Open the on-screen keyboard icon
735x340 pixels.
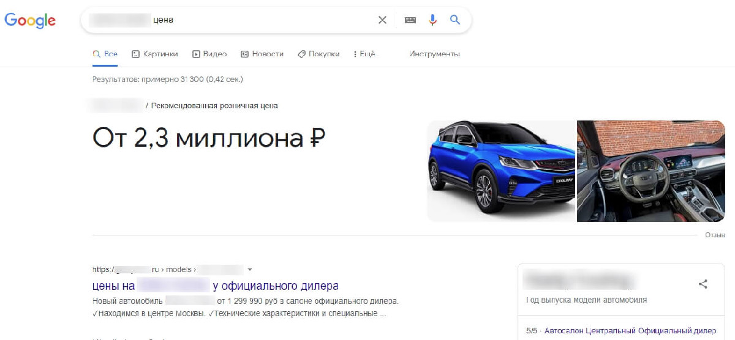[410, 20]
